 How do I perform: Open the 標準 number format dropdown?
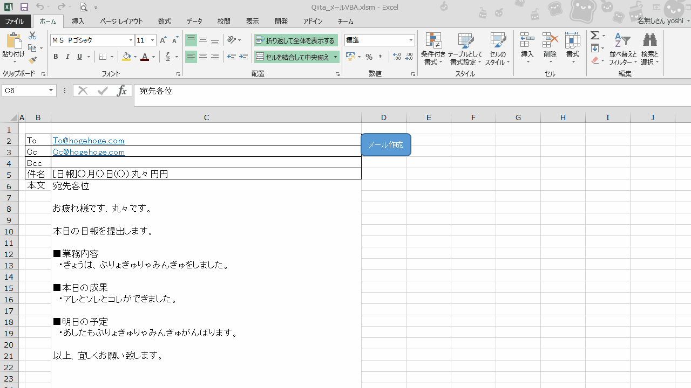pos(411,40)
